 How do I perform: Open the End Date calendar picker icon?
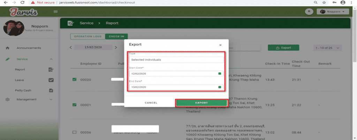[x=220, y=87]
